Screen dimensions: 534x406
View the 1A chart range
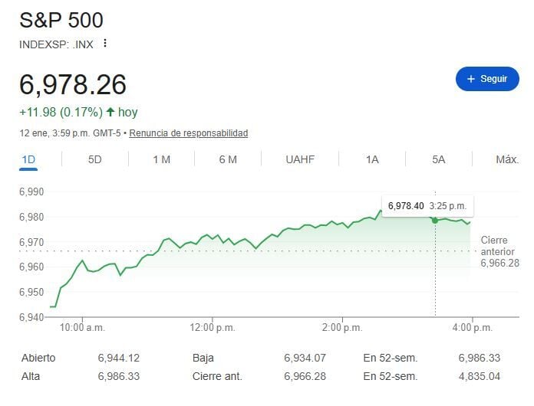coord(372,159)
